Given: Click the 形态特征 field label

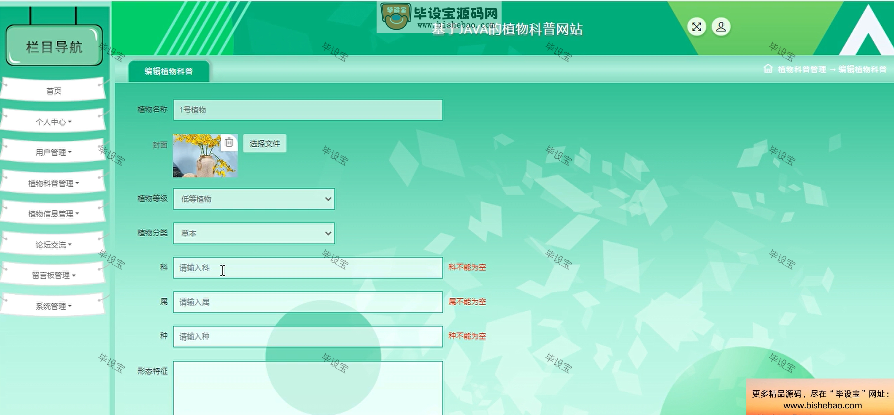Looking at the screenshot, I should pyautogui.click(x=152, y=371).
